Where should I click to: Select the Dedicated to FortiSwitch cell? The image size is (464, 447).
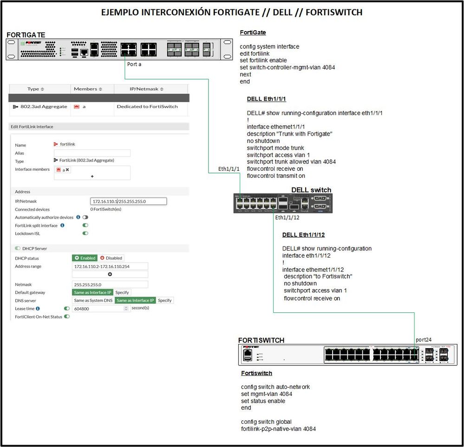point(147,106)
